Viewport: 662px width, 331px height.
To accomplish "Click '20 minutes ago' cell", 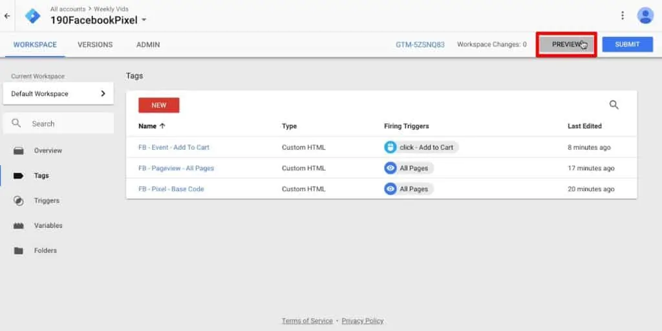I will 591,189.
